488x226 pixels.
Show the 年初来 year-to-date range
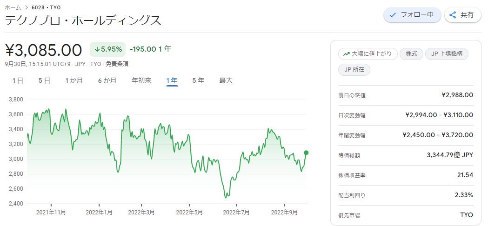(x=141, y=80)
